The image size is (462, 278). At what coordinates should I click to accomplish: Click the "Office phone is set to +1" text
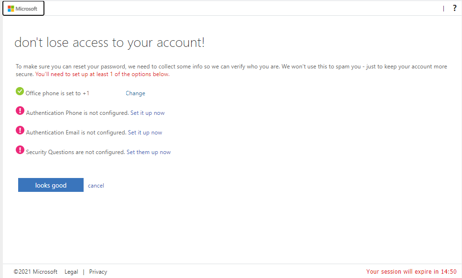tap(57, 93)
